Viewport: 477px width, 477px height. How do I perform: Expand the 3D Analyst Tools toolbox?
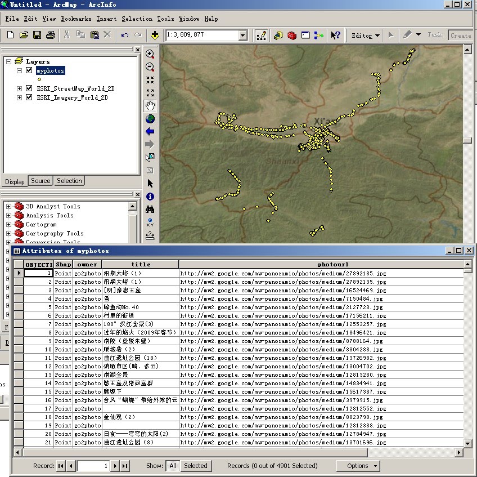coord(9,206)
